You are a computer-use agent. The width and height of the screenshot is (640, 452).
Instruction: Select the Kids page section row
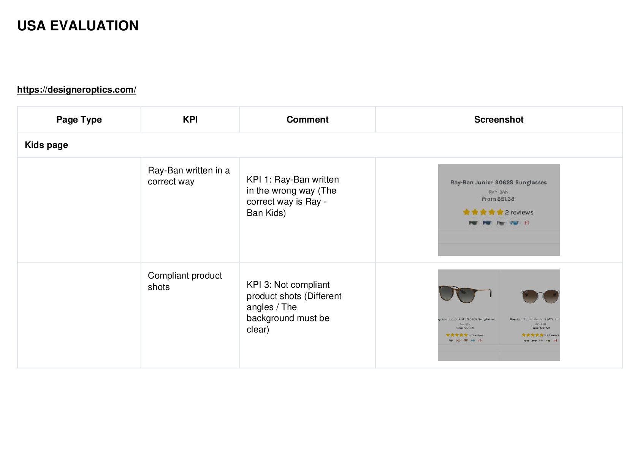point(320,145)
